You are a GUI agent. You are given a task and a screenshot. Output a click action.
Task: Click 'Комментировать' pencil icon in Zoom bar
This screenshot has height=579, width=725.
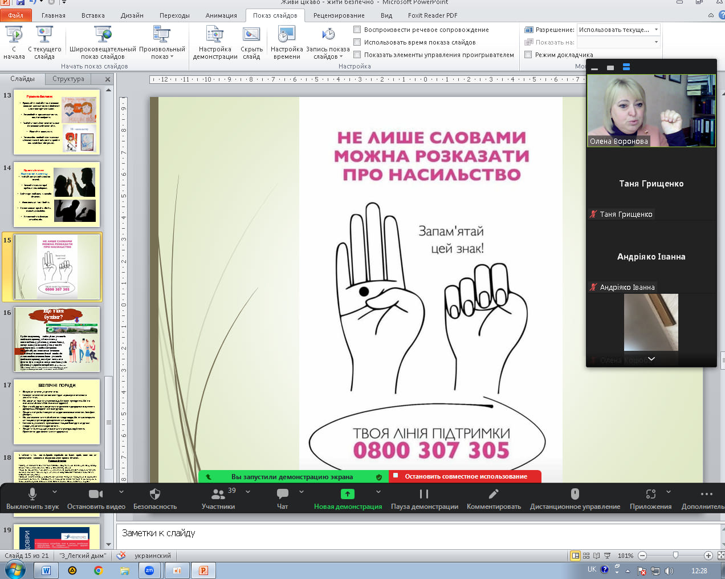click(494, 493)
